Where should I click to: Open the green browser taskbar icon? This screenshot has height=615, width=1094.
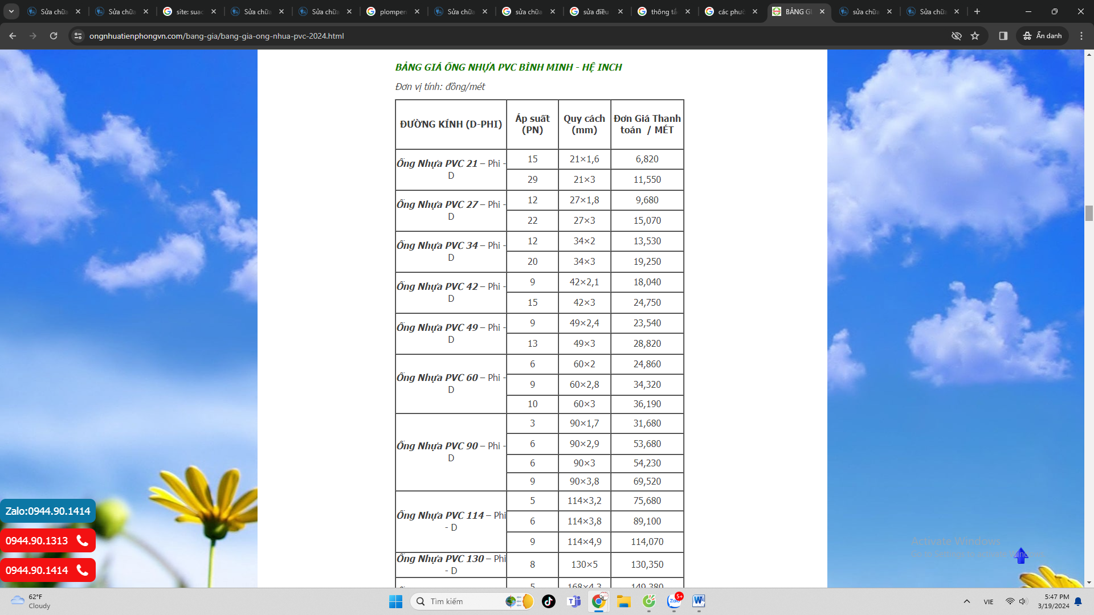pos(649,601)
